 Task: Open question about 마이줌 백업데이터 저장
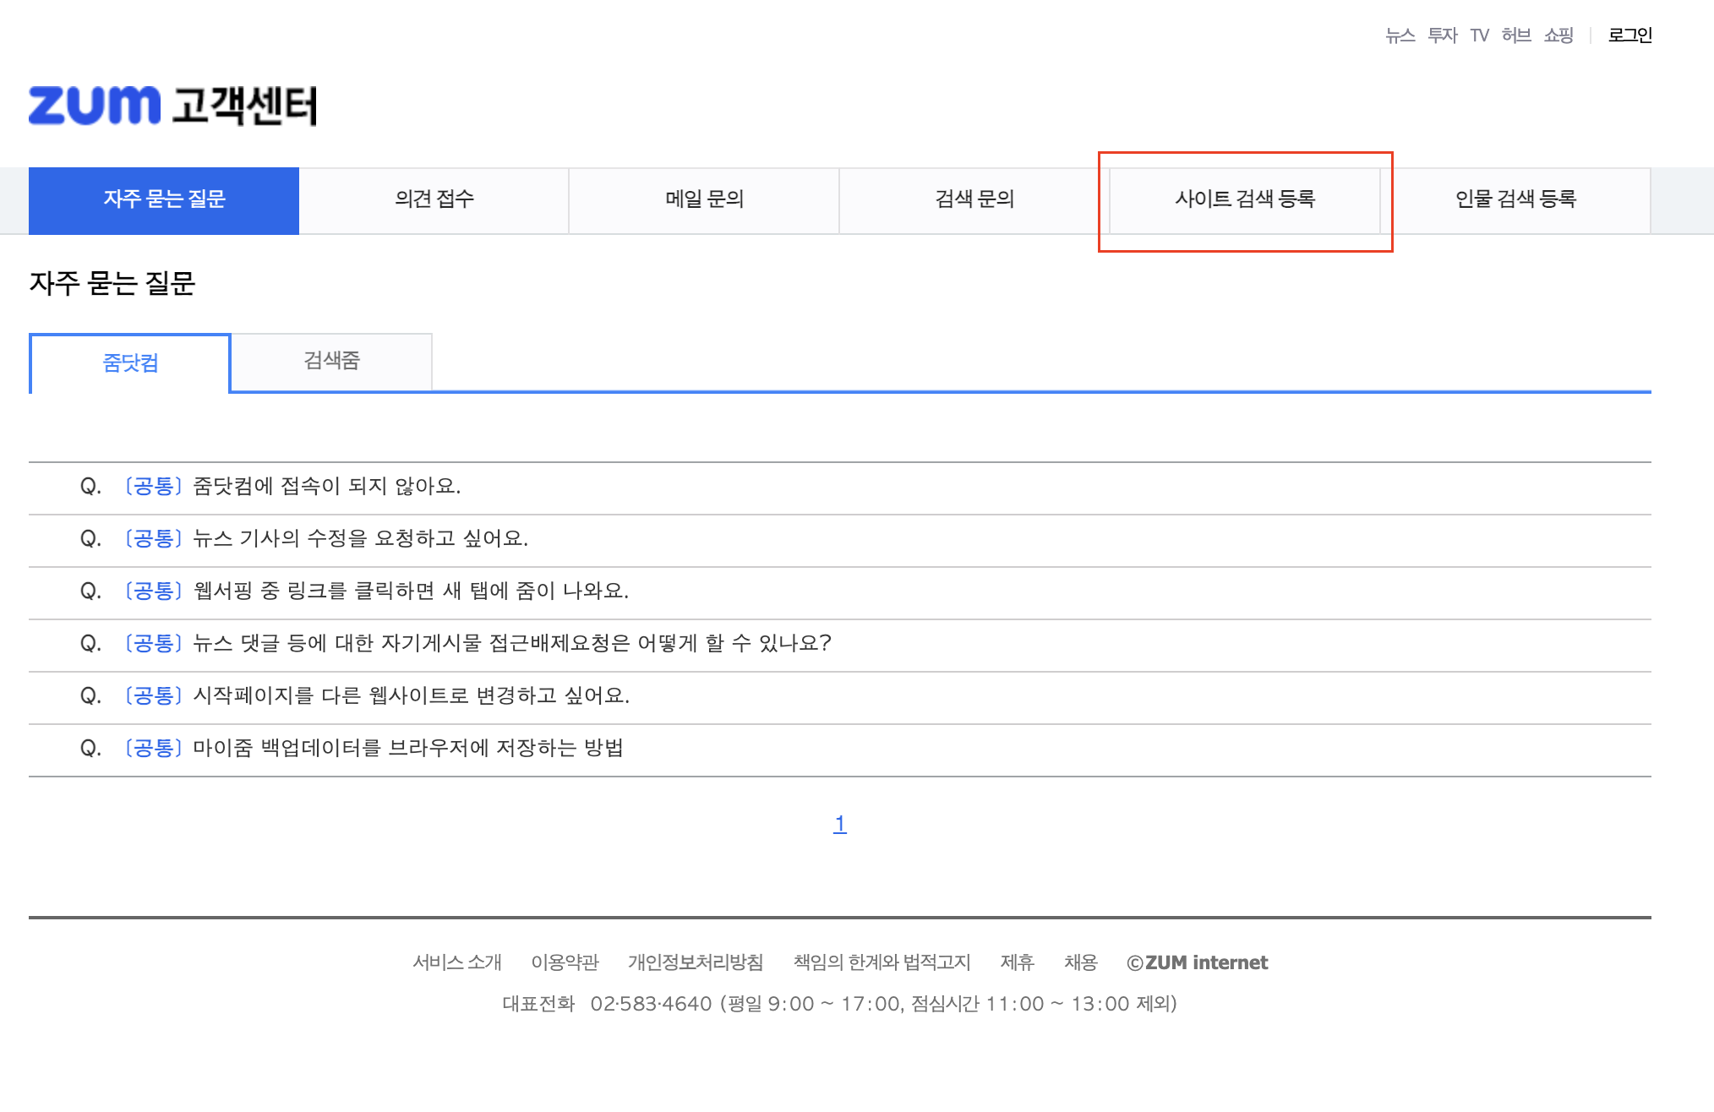407,749
